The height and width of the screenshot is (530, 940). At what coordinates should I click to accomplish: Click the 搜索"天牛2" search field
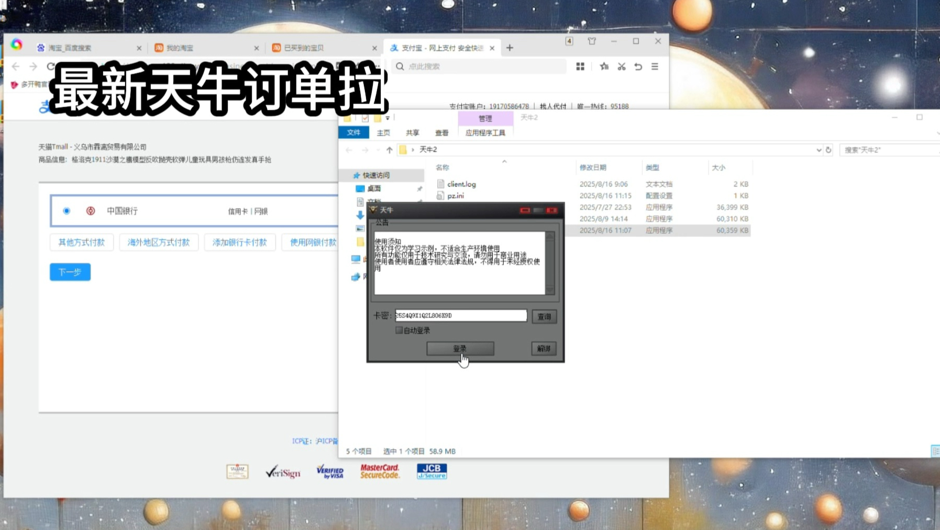(889, 150)
